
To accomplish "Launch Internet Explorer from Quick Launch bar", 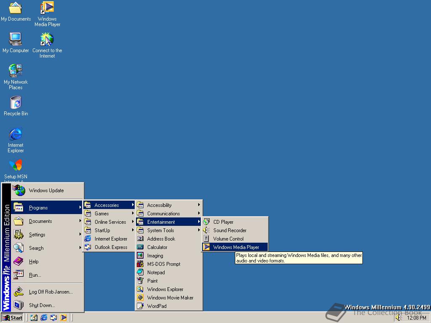I will (x=44, y=318).
